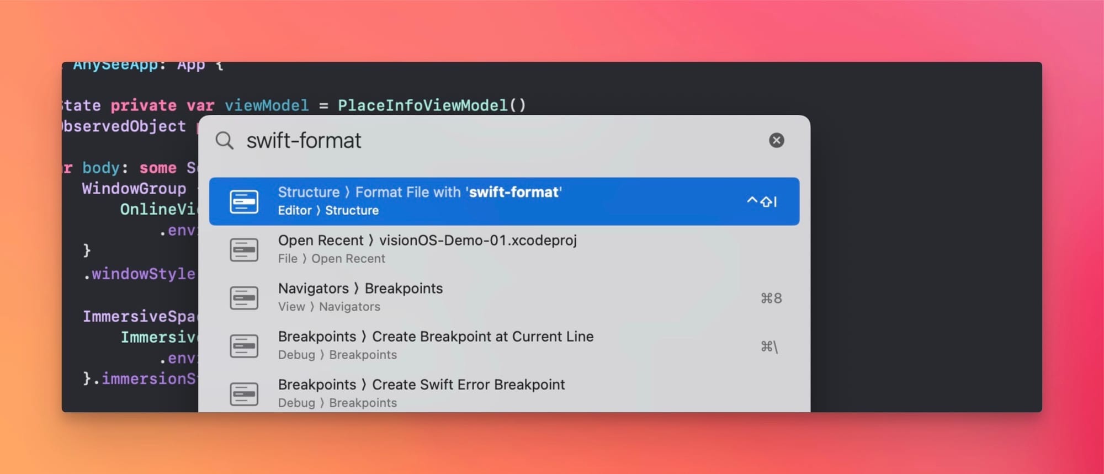The height and width of the screenshot is (474, 1104).
Task: Click the icon beside Navigators Breakpoints result
Action: (244, 298)
